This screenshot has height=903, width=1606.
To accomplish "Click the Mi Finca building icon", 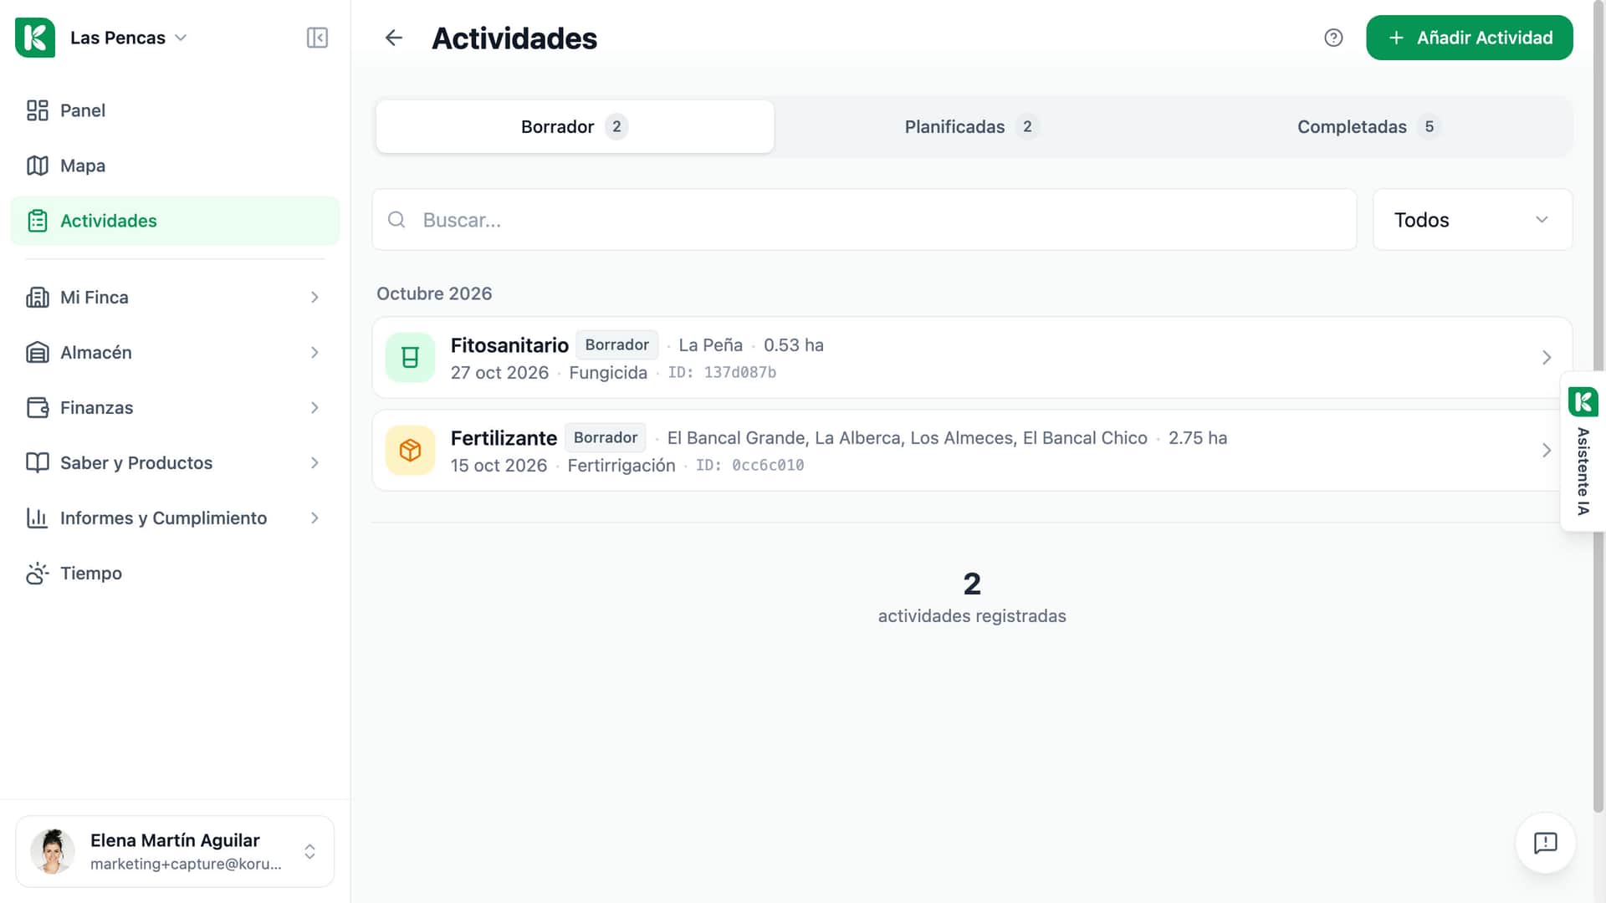I will point(38,298).
